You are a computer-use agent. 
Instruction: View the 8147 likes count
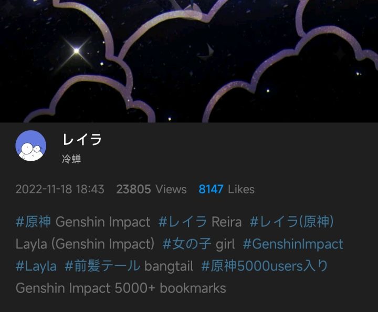click(x=226, y=189)
